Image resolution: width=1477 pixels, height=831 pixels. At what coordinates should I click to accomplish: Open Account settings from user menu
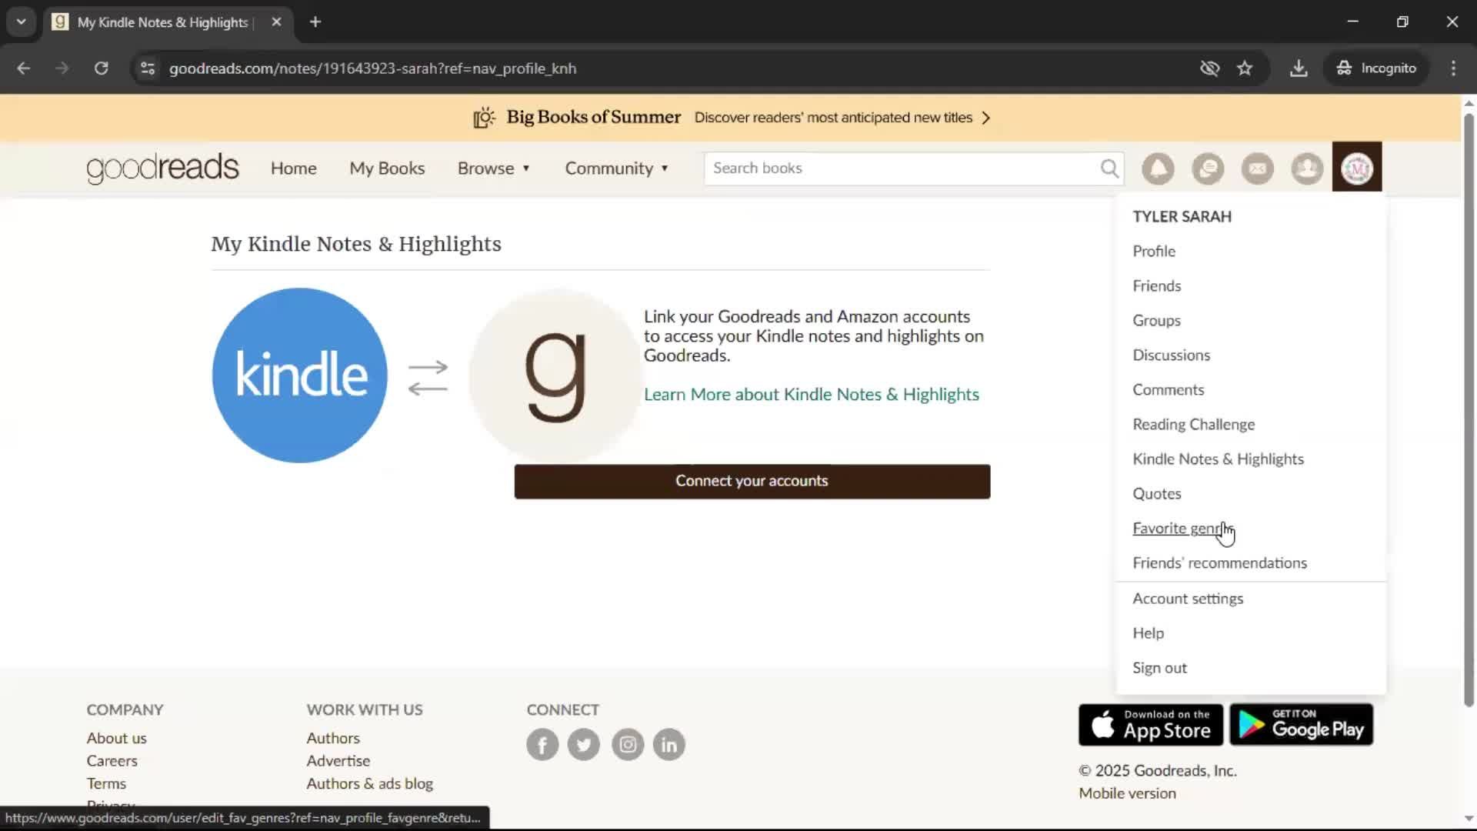[x=1187, y=599]
